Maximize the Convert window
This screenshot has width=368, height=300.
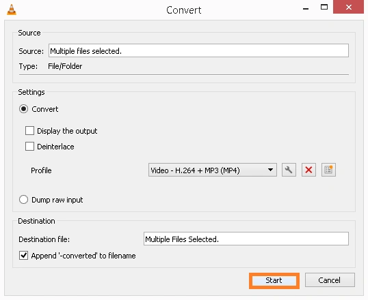[324, 7]
